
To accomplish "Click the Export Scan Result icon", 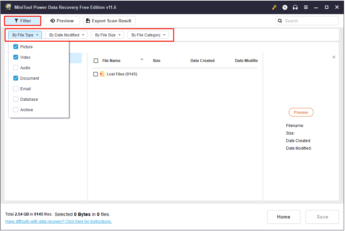I will (87, 20).
